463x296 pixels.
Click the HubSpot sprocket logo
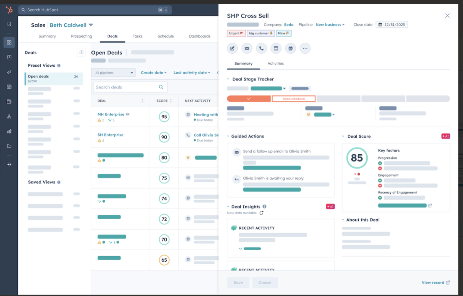[x=9, y=10]
